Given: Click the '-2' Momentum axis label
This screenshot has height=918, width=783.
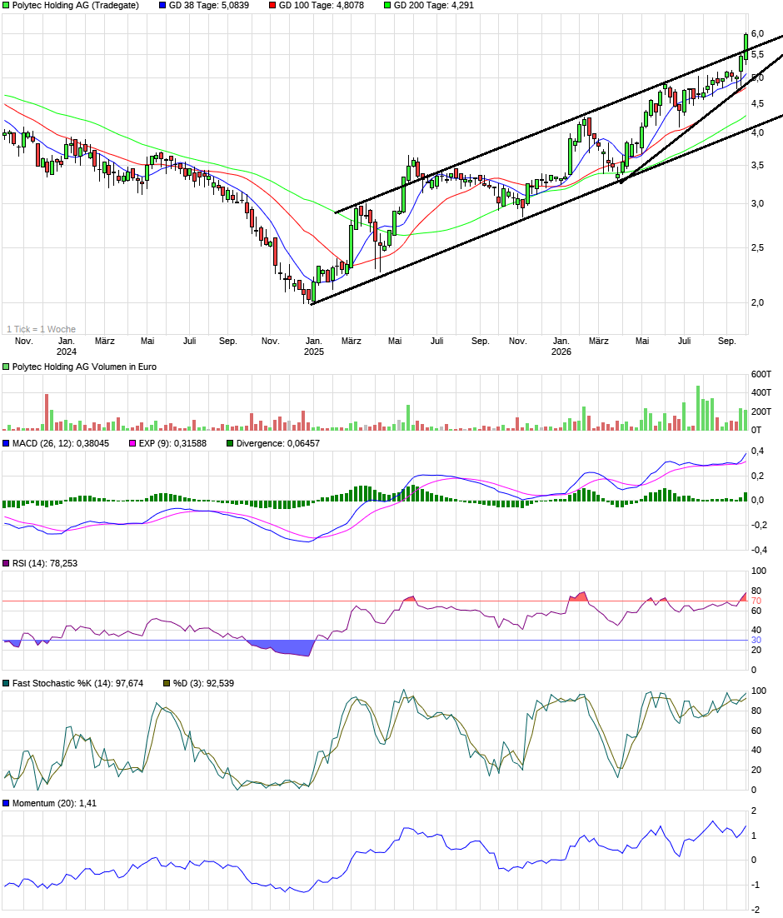Looking at the screenshot, I should click(x=755, y=910).
